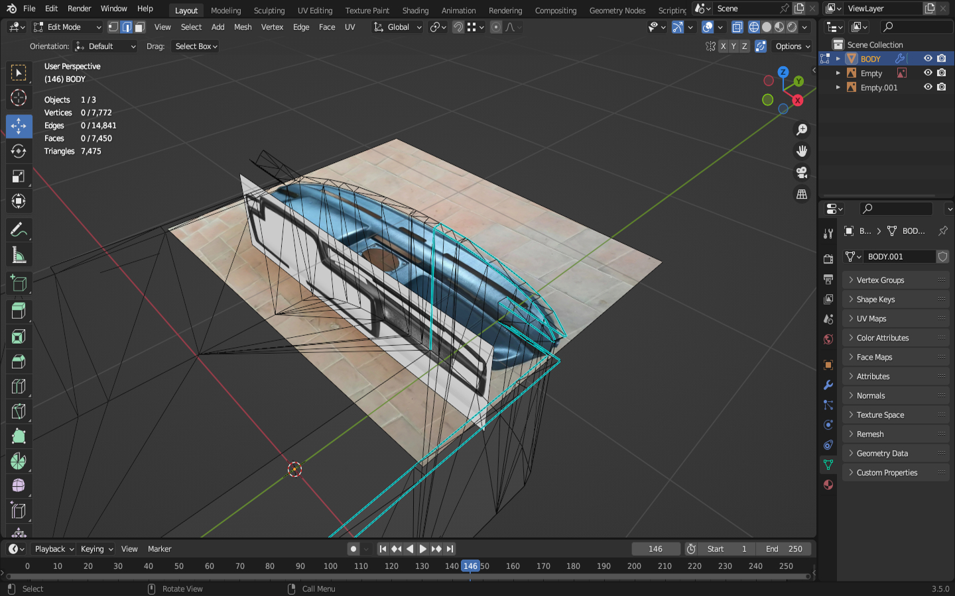Hide BODY object in viewport
This screenshot has width=955, height=596.
928,59
